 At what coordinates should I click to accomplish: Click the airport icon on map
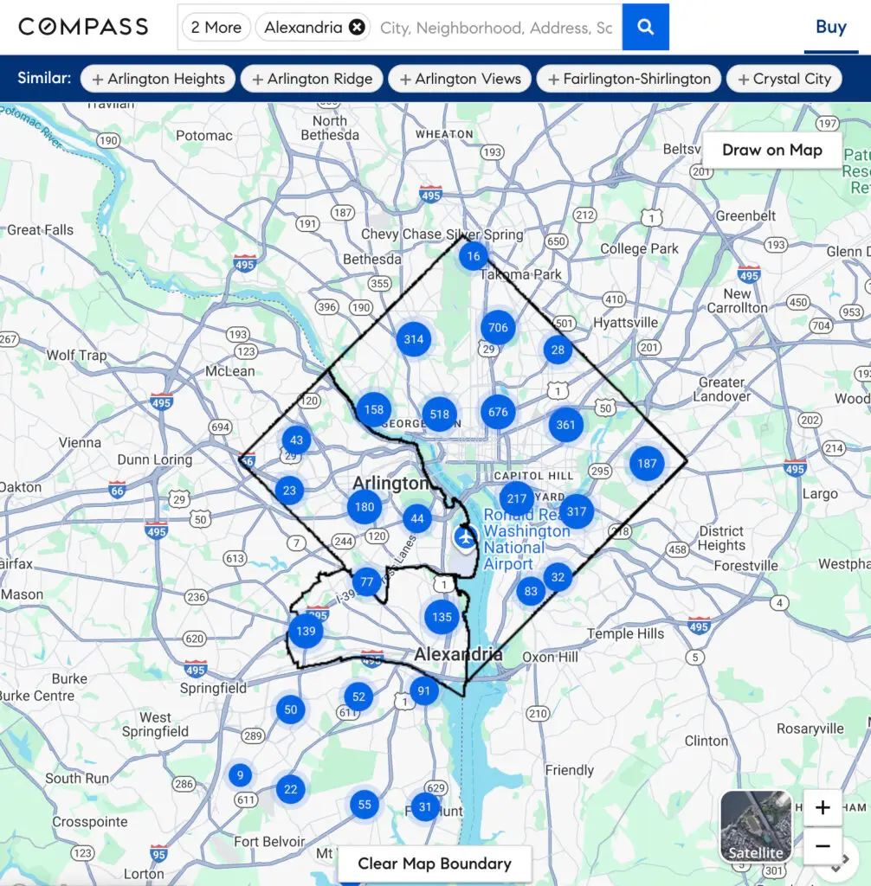pos(466,537)
